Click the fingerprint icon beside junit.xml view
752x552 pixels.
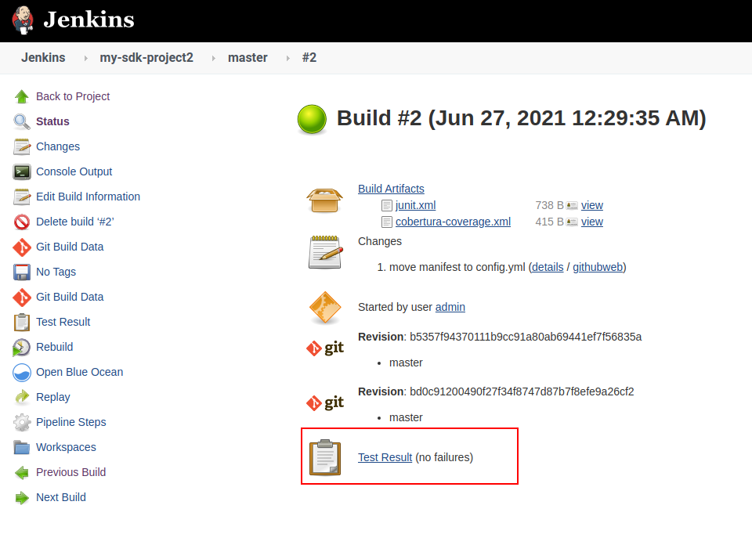(572, 206)
